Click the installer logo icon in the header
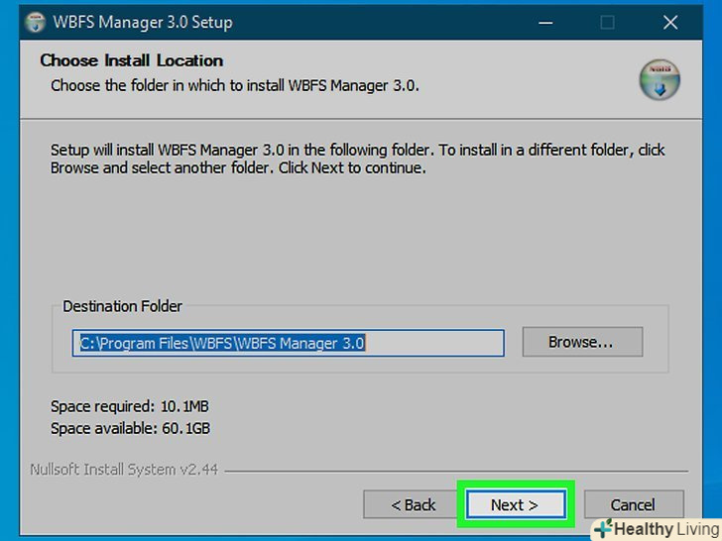722x541 pixels. tap(659, 81)
